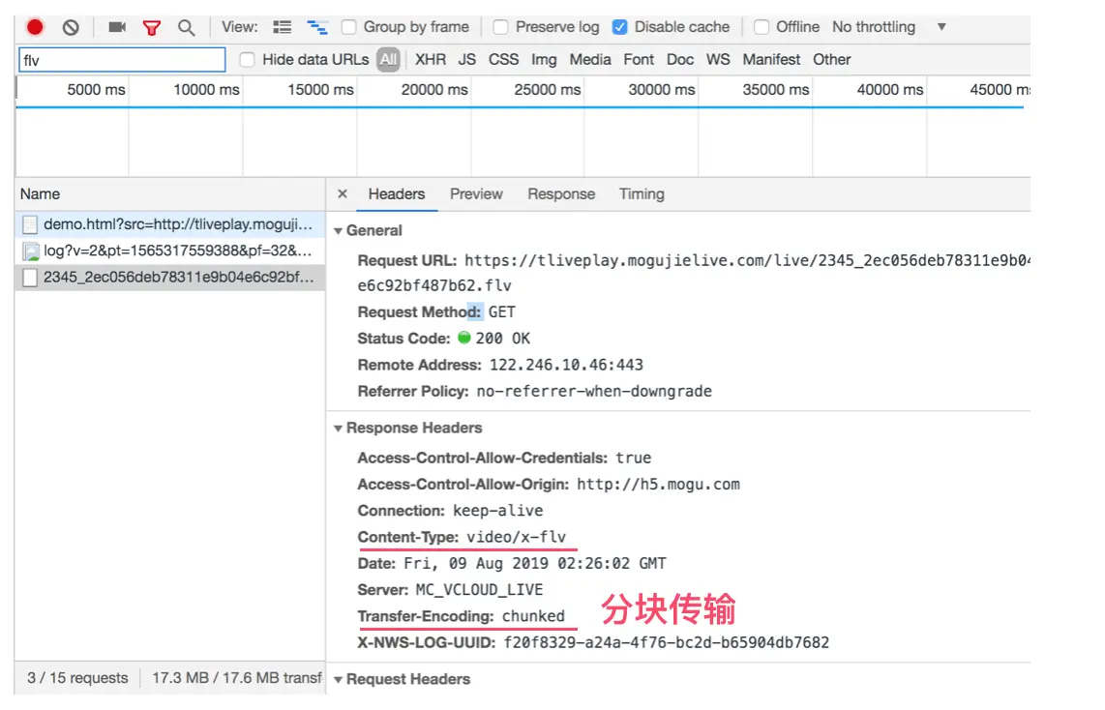The height and width of the screenshot is (710, 1105).
Task: Check Hide data URLs option
Action: (x=247, y=60)
